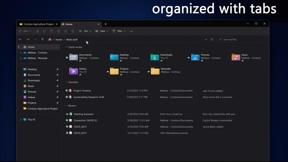288x162 pixels.
Task: Select Sustainability Research Draft file
Action: click(89, 97)
